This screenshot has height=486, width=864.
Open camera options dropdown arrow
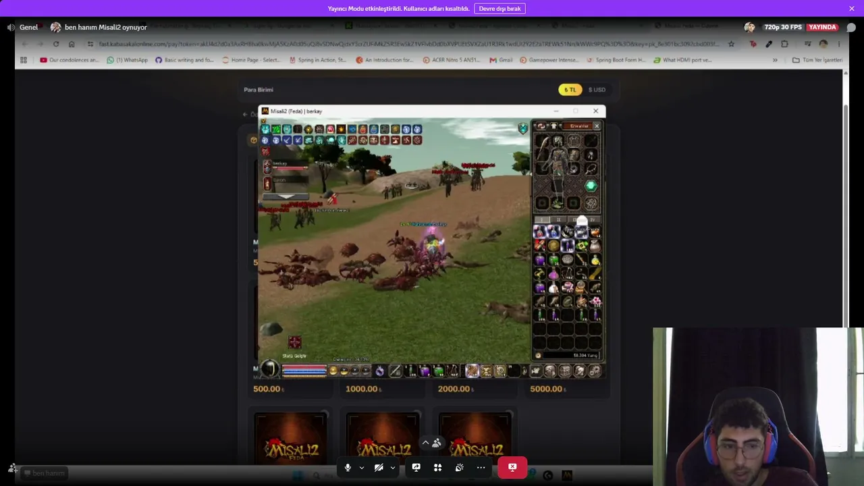pyautogui.click(x=392, y=467)
